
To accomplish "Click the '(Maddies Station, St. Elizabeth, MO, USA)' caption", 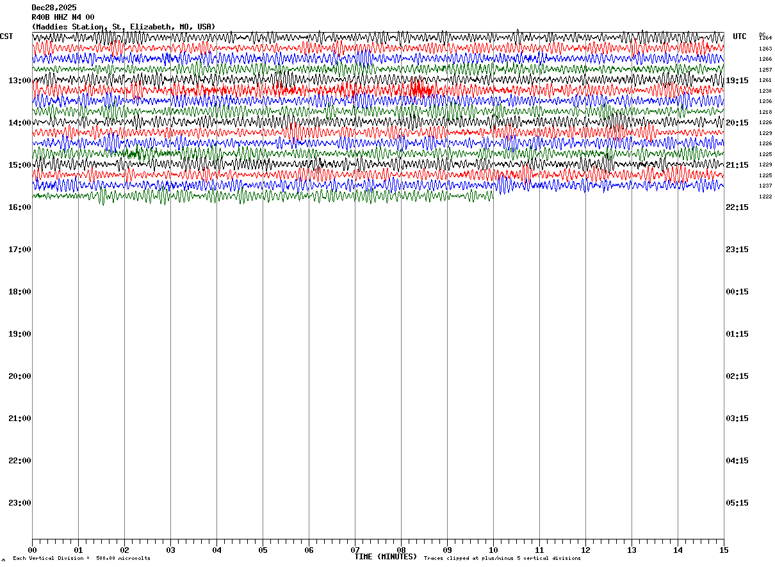I will tap(124, 27).
